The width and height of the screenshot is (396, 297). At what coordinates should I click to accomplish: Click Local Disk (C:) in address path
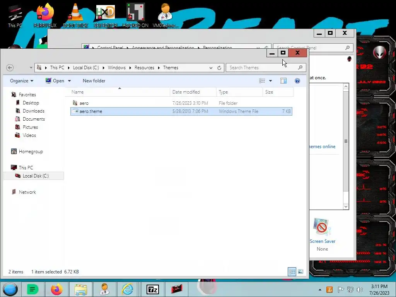pos(86,67)
